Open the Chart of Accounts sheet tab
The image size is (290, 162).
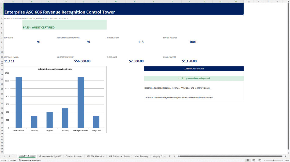tap(74, 156)
